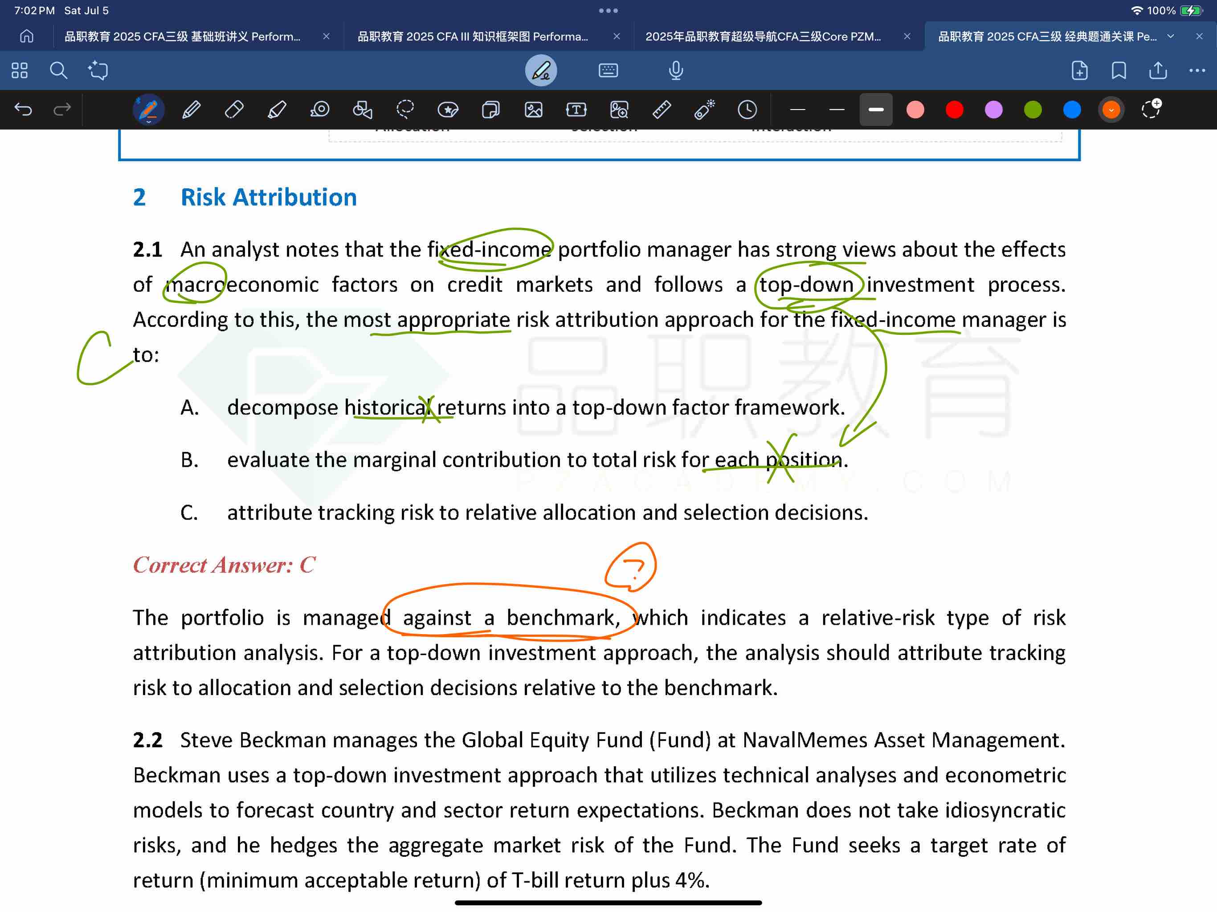Select the pencil tool
Image resolution: width=1217 pixels, height=912 pixels.
point(192,110)
